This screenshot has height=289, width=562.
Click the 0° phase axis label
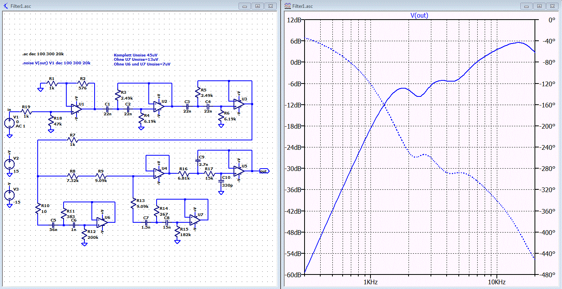pos(552,20)
